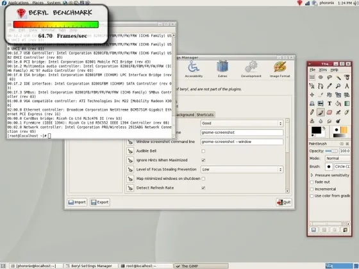Viewport: 359px width, 269px height.
Task: Choose the Dodge/Burn tool in GIMP
Action: (338, 121)
